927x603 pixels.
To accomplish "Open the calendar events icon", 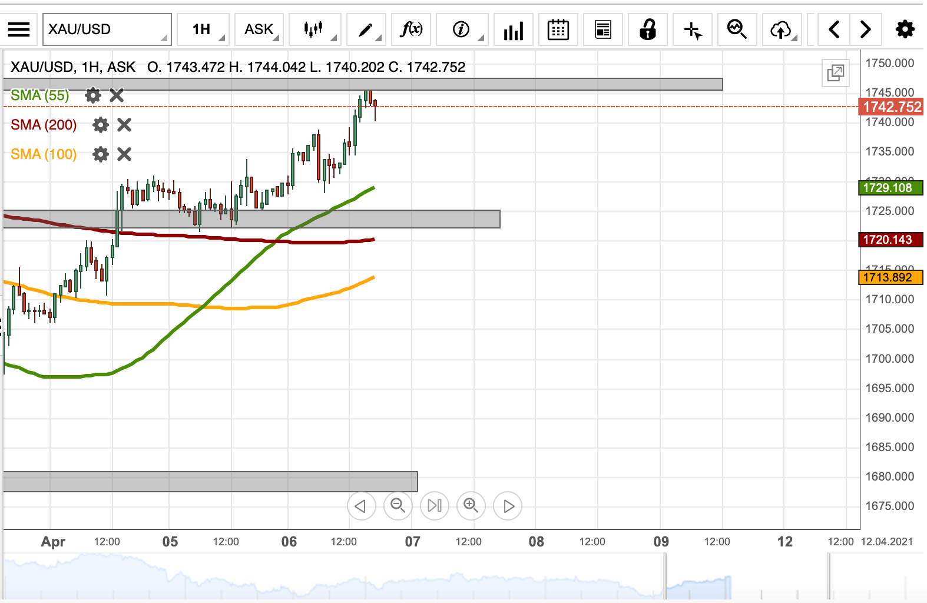I will (x=558, y=29).
